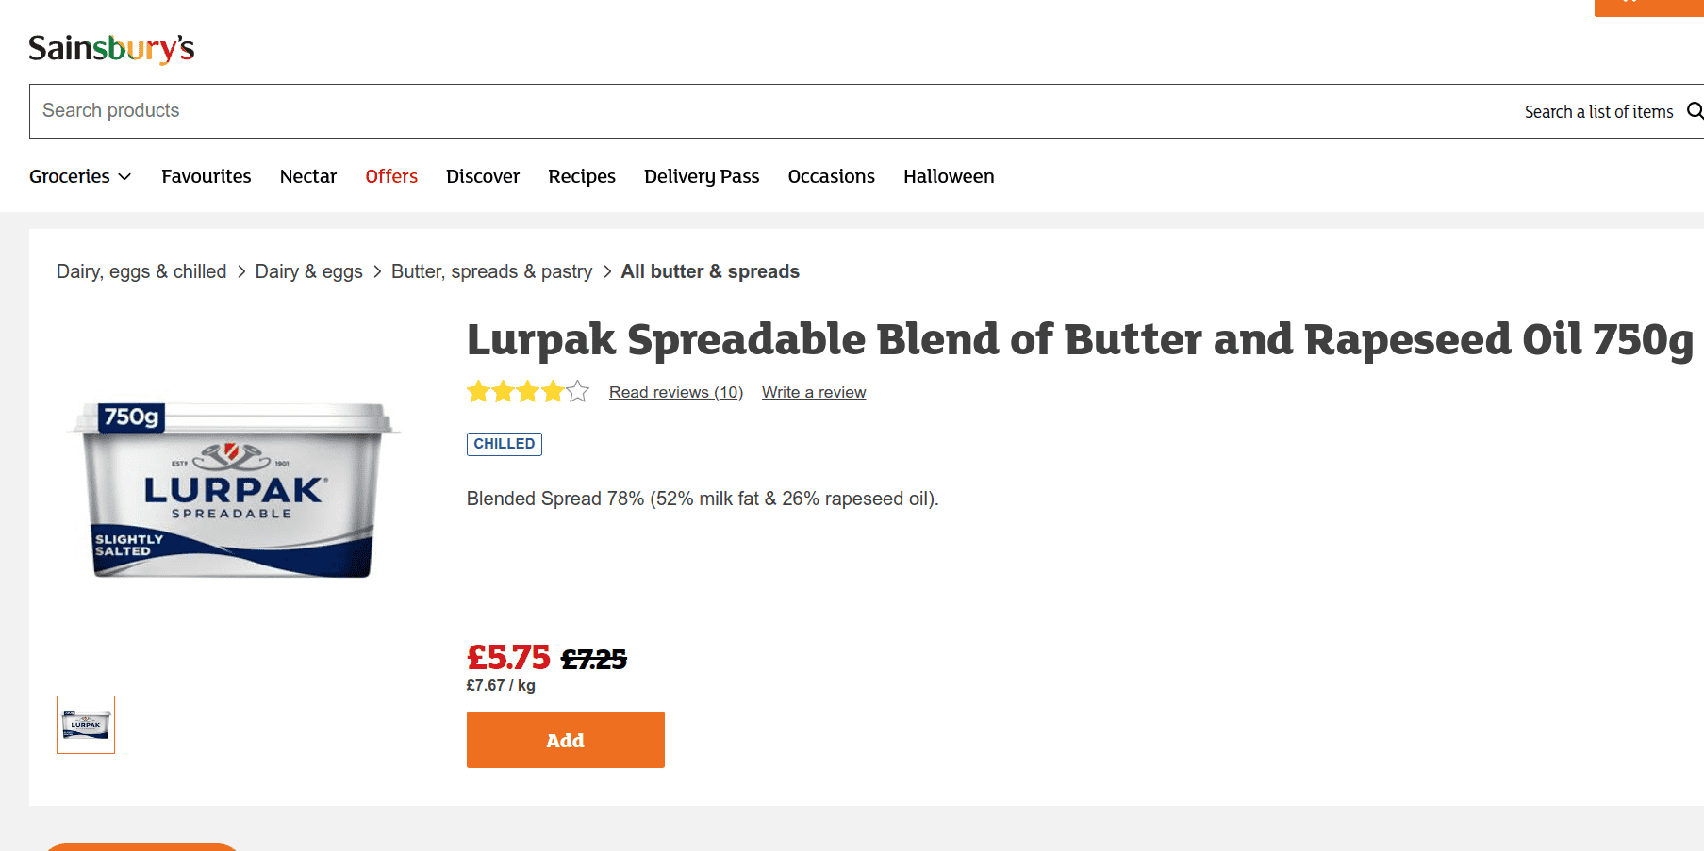Click the CHILLED badge

tap(504, 444)
